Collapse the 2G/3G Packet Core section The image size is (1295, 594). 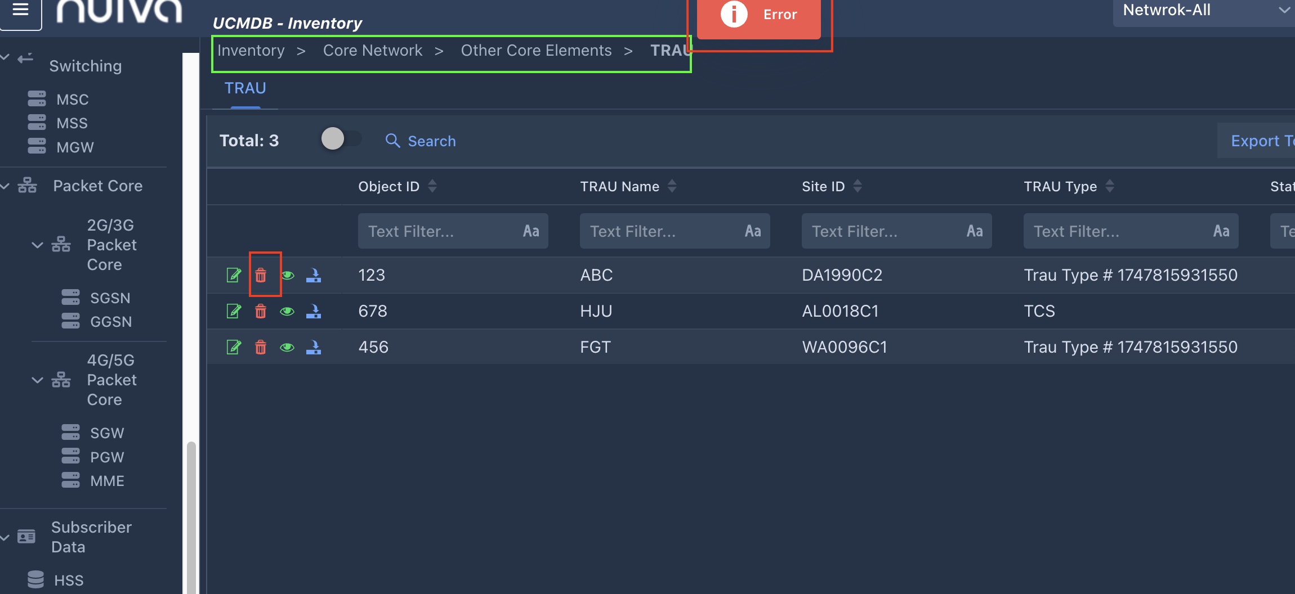click(37, 245)
